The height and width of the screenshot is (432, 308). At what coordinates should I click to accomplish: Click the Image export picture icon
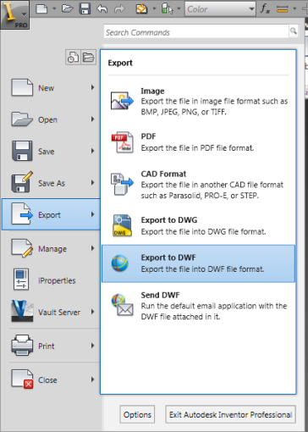pos(122,101)
